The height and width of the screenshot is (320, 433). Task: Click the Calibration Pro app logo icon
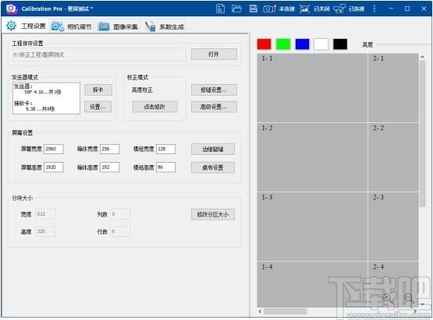(x=12, y=9)
